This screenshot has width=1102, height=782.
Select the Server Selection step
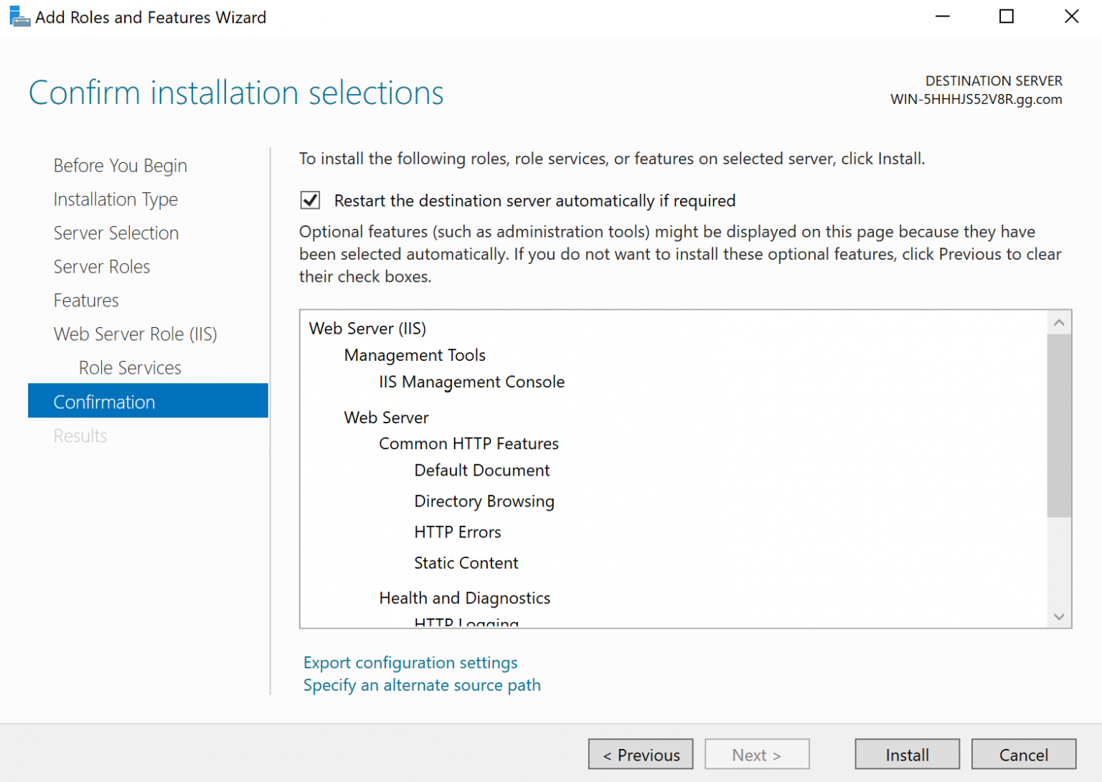point(116,232)
